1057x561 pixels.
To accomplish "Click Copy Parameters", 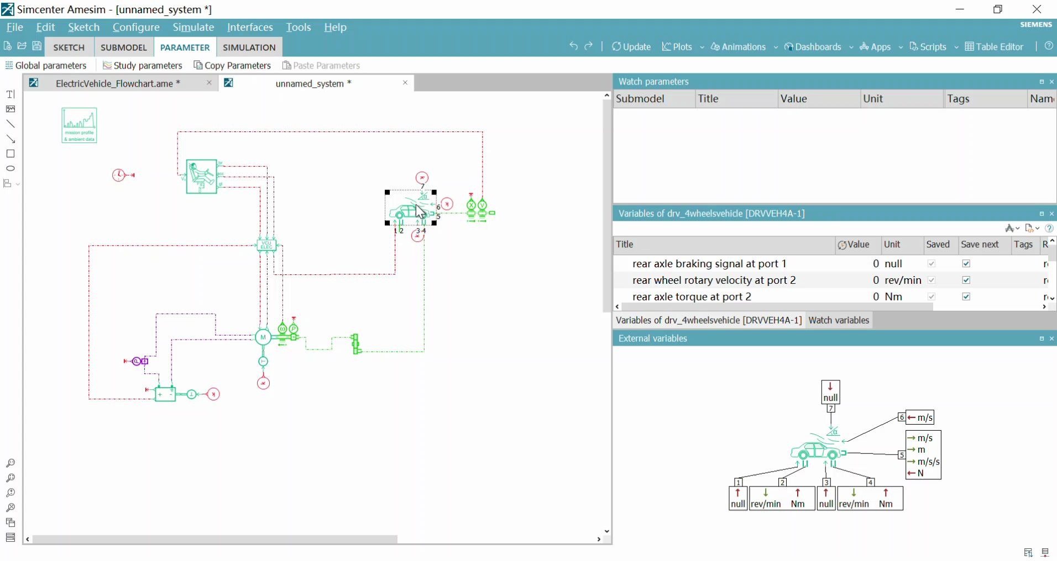I will click(x=232, y=66).
